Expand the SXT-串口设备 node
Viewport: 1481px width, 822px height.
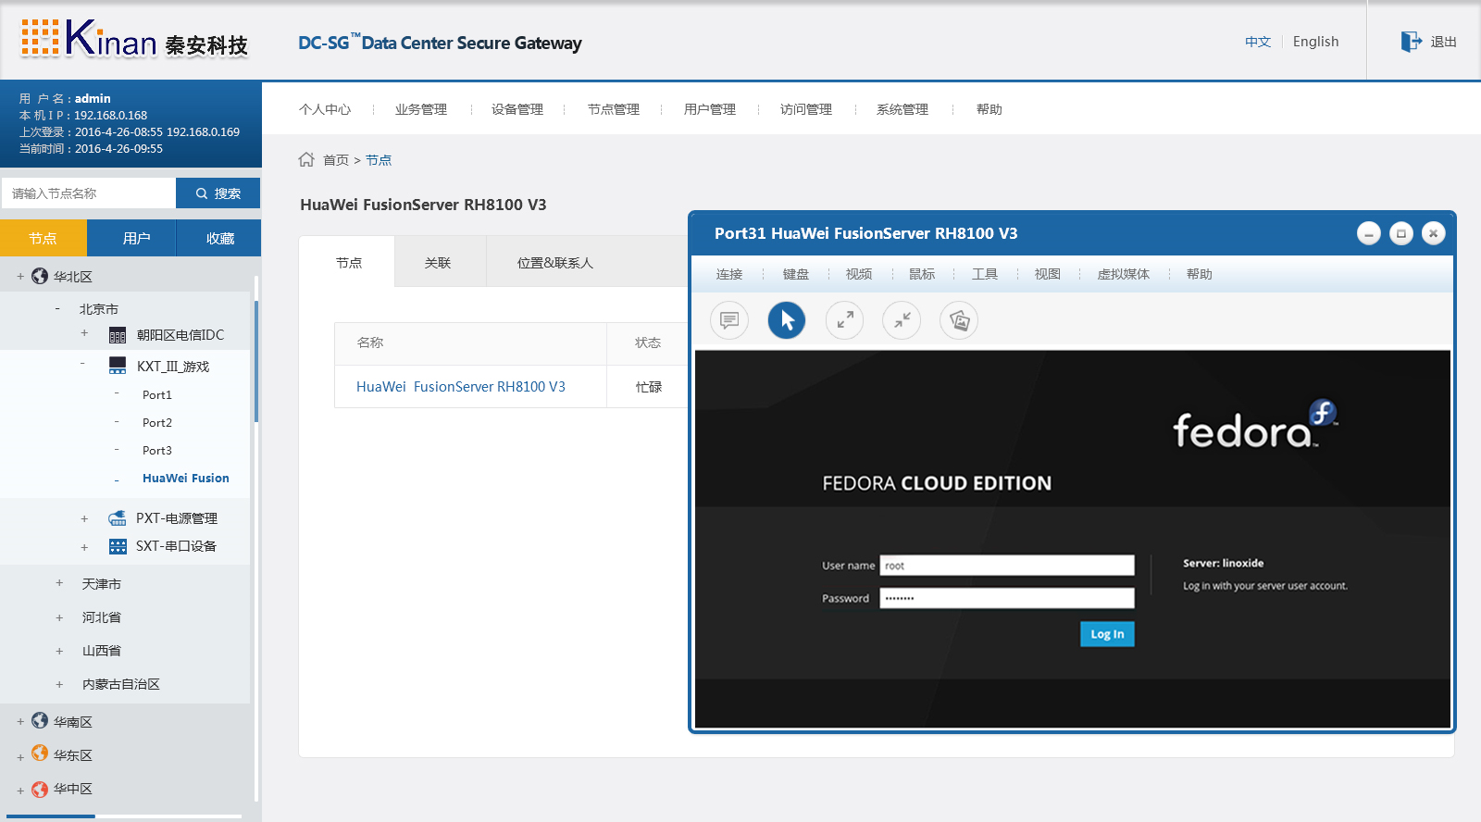click(84, 547)
